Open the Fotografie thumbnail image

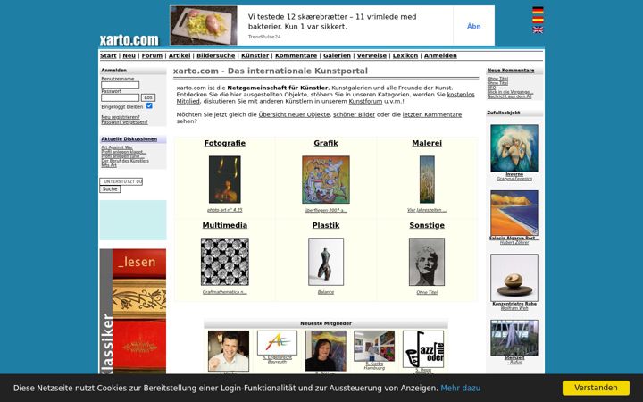coord(225,180)
